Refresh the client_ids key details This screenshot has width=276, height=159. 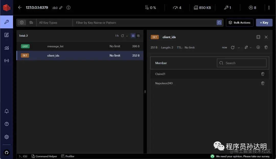coord(233,47)
